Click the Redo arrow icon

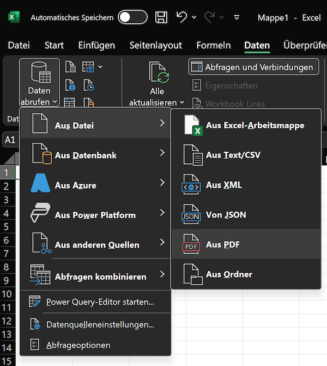tap(209, 17)
